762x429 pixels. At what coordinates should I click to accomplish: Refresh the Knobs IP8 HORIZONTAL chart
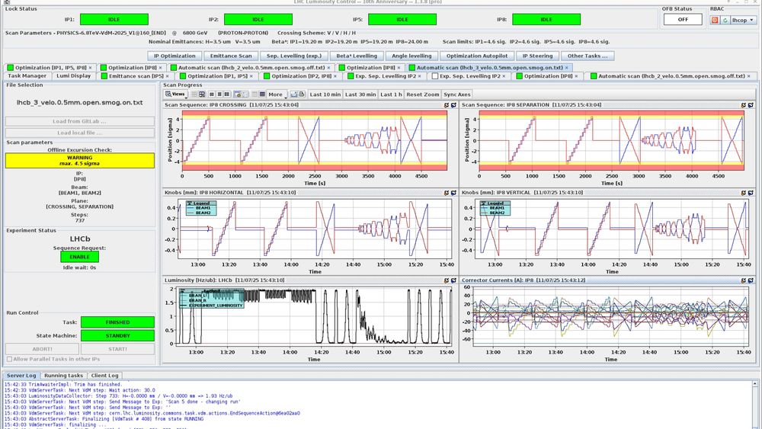coord(446,193)
